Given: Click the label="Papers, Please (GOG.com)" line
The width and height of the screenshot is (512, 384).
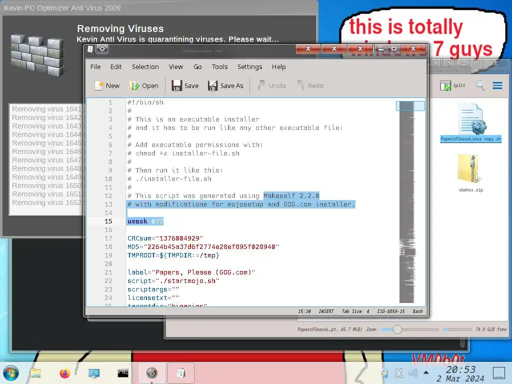Looking at the screenshot, I should [191, 272].
